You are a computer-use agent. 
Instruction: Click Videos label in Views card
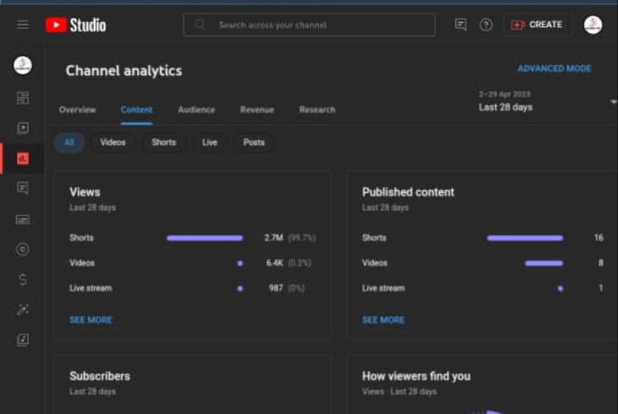pos(82,263)
